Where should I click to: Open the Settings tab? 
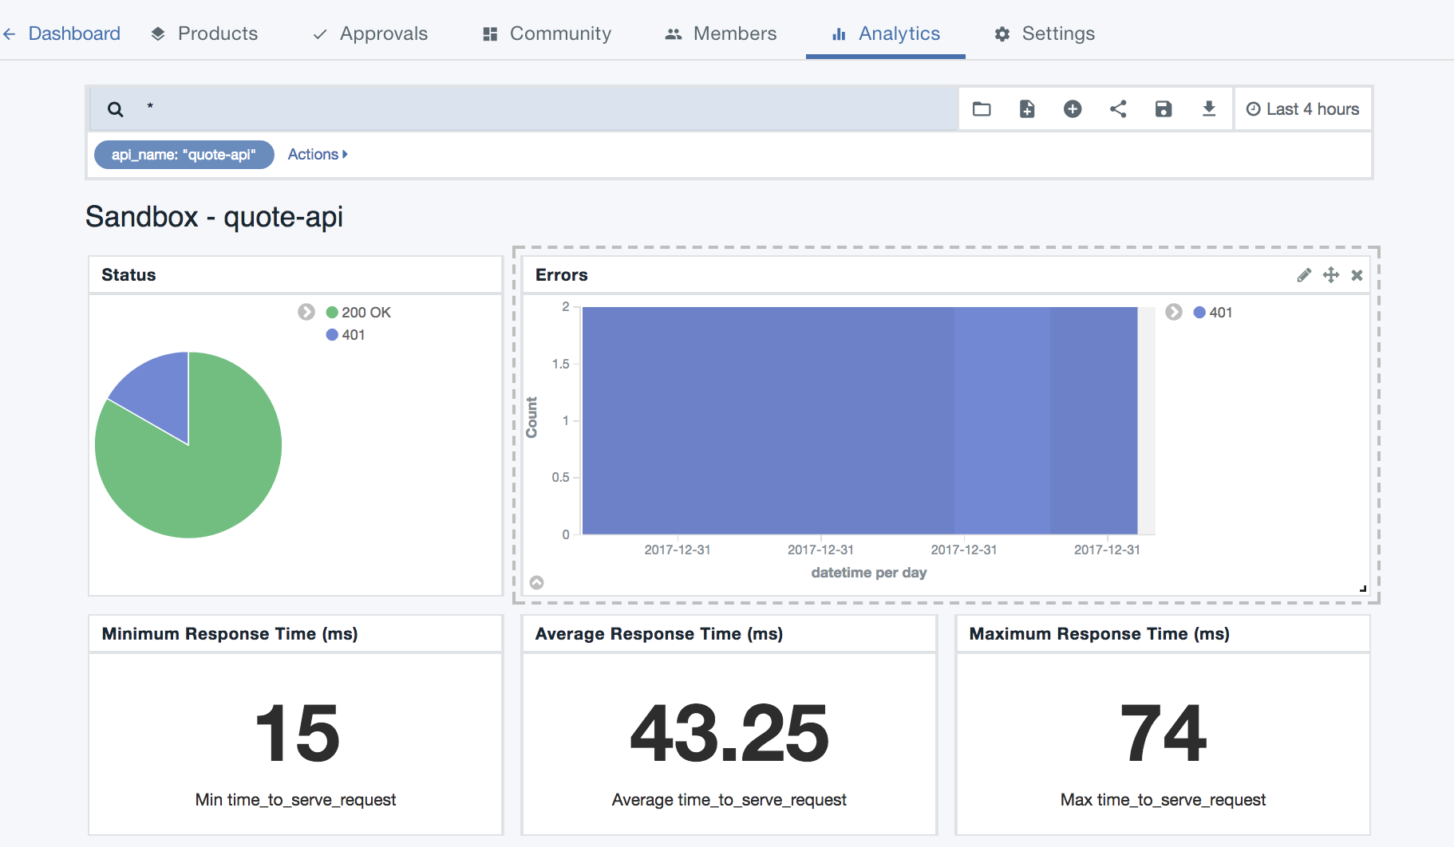[x=1045, y=33]
